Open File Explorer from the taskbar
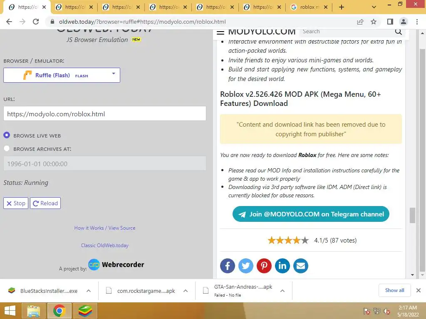This screenshot has height=319, width=426. (33, 311)
